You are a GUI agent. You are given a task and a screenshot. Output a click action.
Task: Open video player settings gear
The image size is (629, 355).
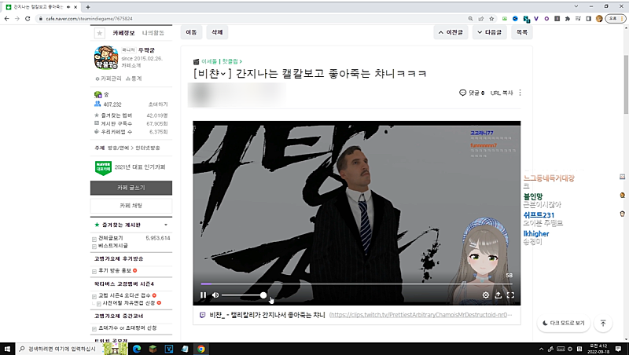485,295
